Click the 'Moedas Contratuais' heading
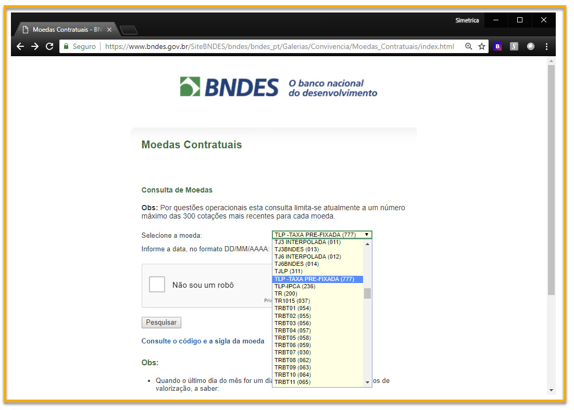The image size is (574, 410). click(x=192, y=145)
